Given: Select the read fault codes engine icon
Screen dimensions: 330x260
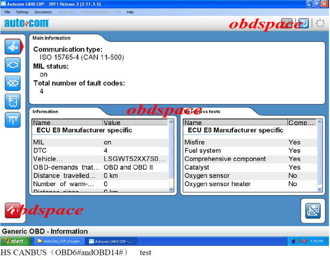Looking at the screenshot, I should [x=13, y=65].
